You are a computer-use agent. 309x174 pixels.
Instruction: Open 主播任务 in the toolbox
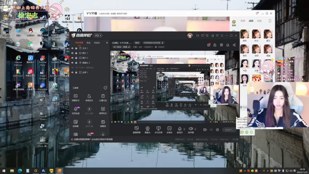(103, 98)
